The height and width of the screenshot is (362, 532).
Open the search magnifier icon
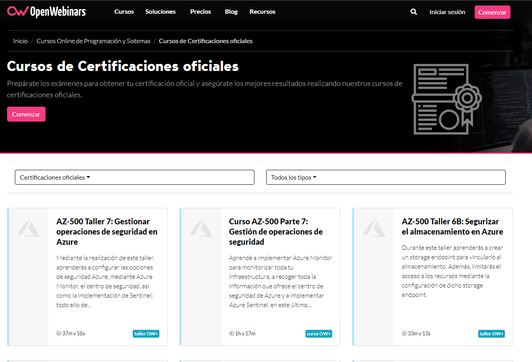(414, 12)
